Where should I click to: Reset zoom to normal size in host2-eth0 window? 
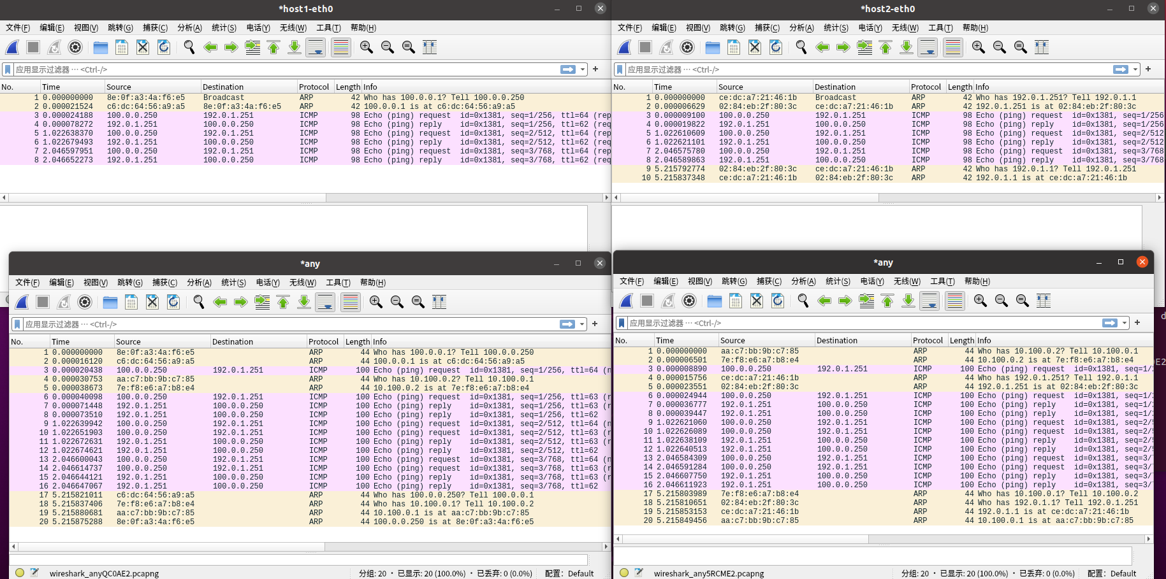tap(1021, 47)
